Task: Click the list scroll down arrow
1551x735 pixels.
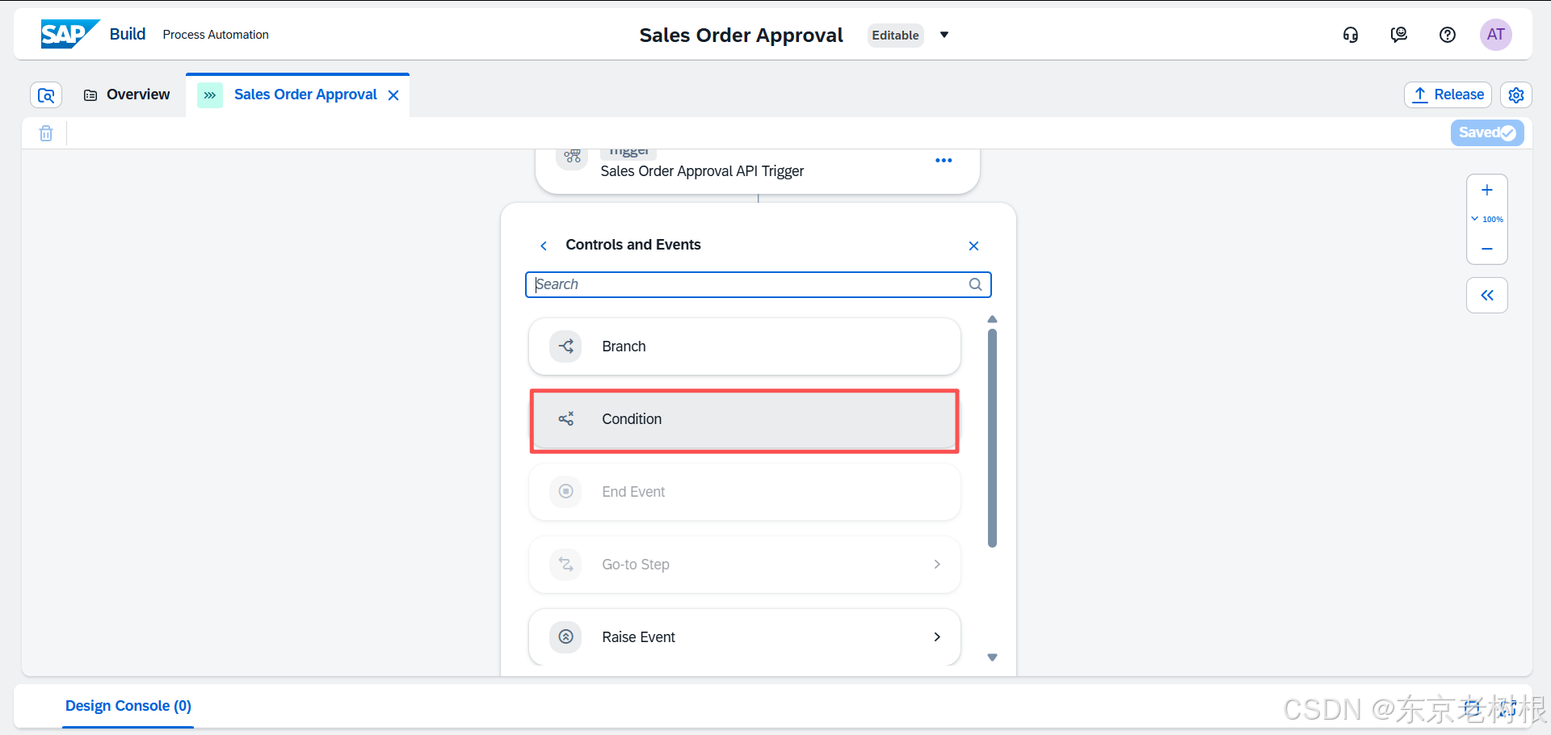Action: 992,657
